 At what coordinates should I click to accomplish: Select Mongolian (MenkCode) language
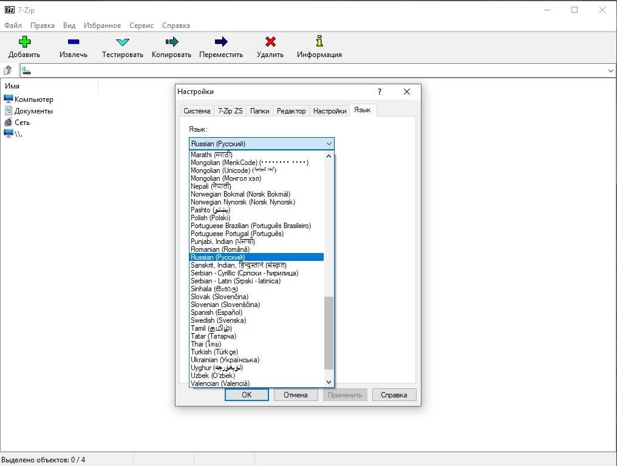pos(256,163)
